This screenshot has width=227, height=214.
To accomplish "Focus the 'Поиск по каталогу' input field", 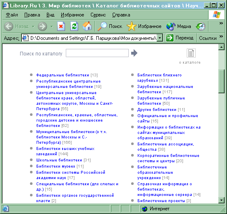I will (97, 53).
